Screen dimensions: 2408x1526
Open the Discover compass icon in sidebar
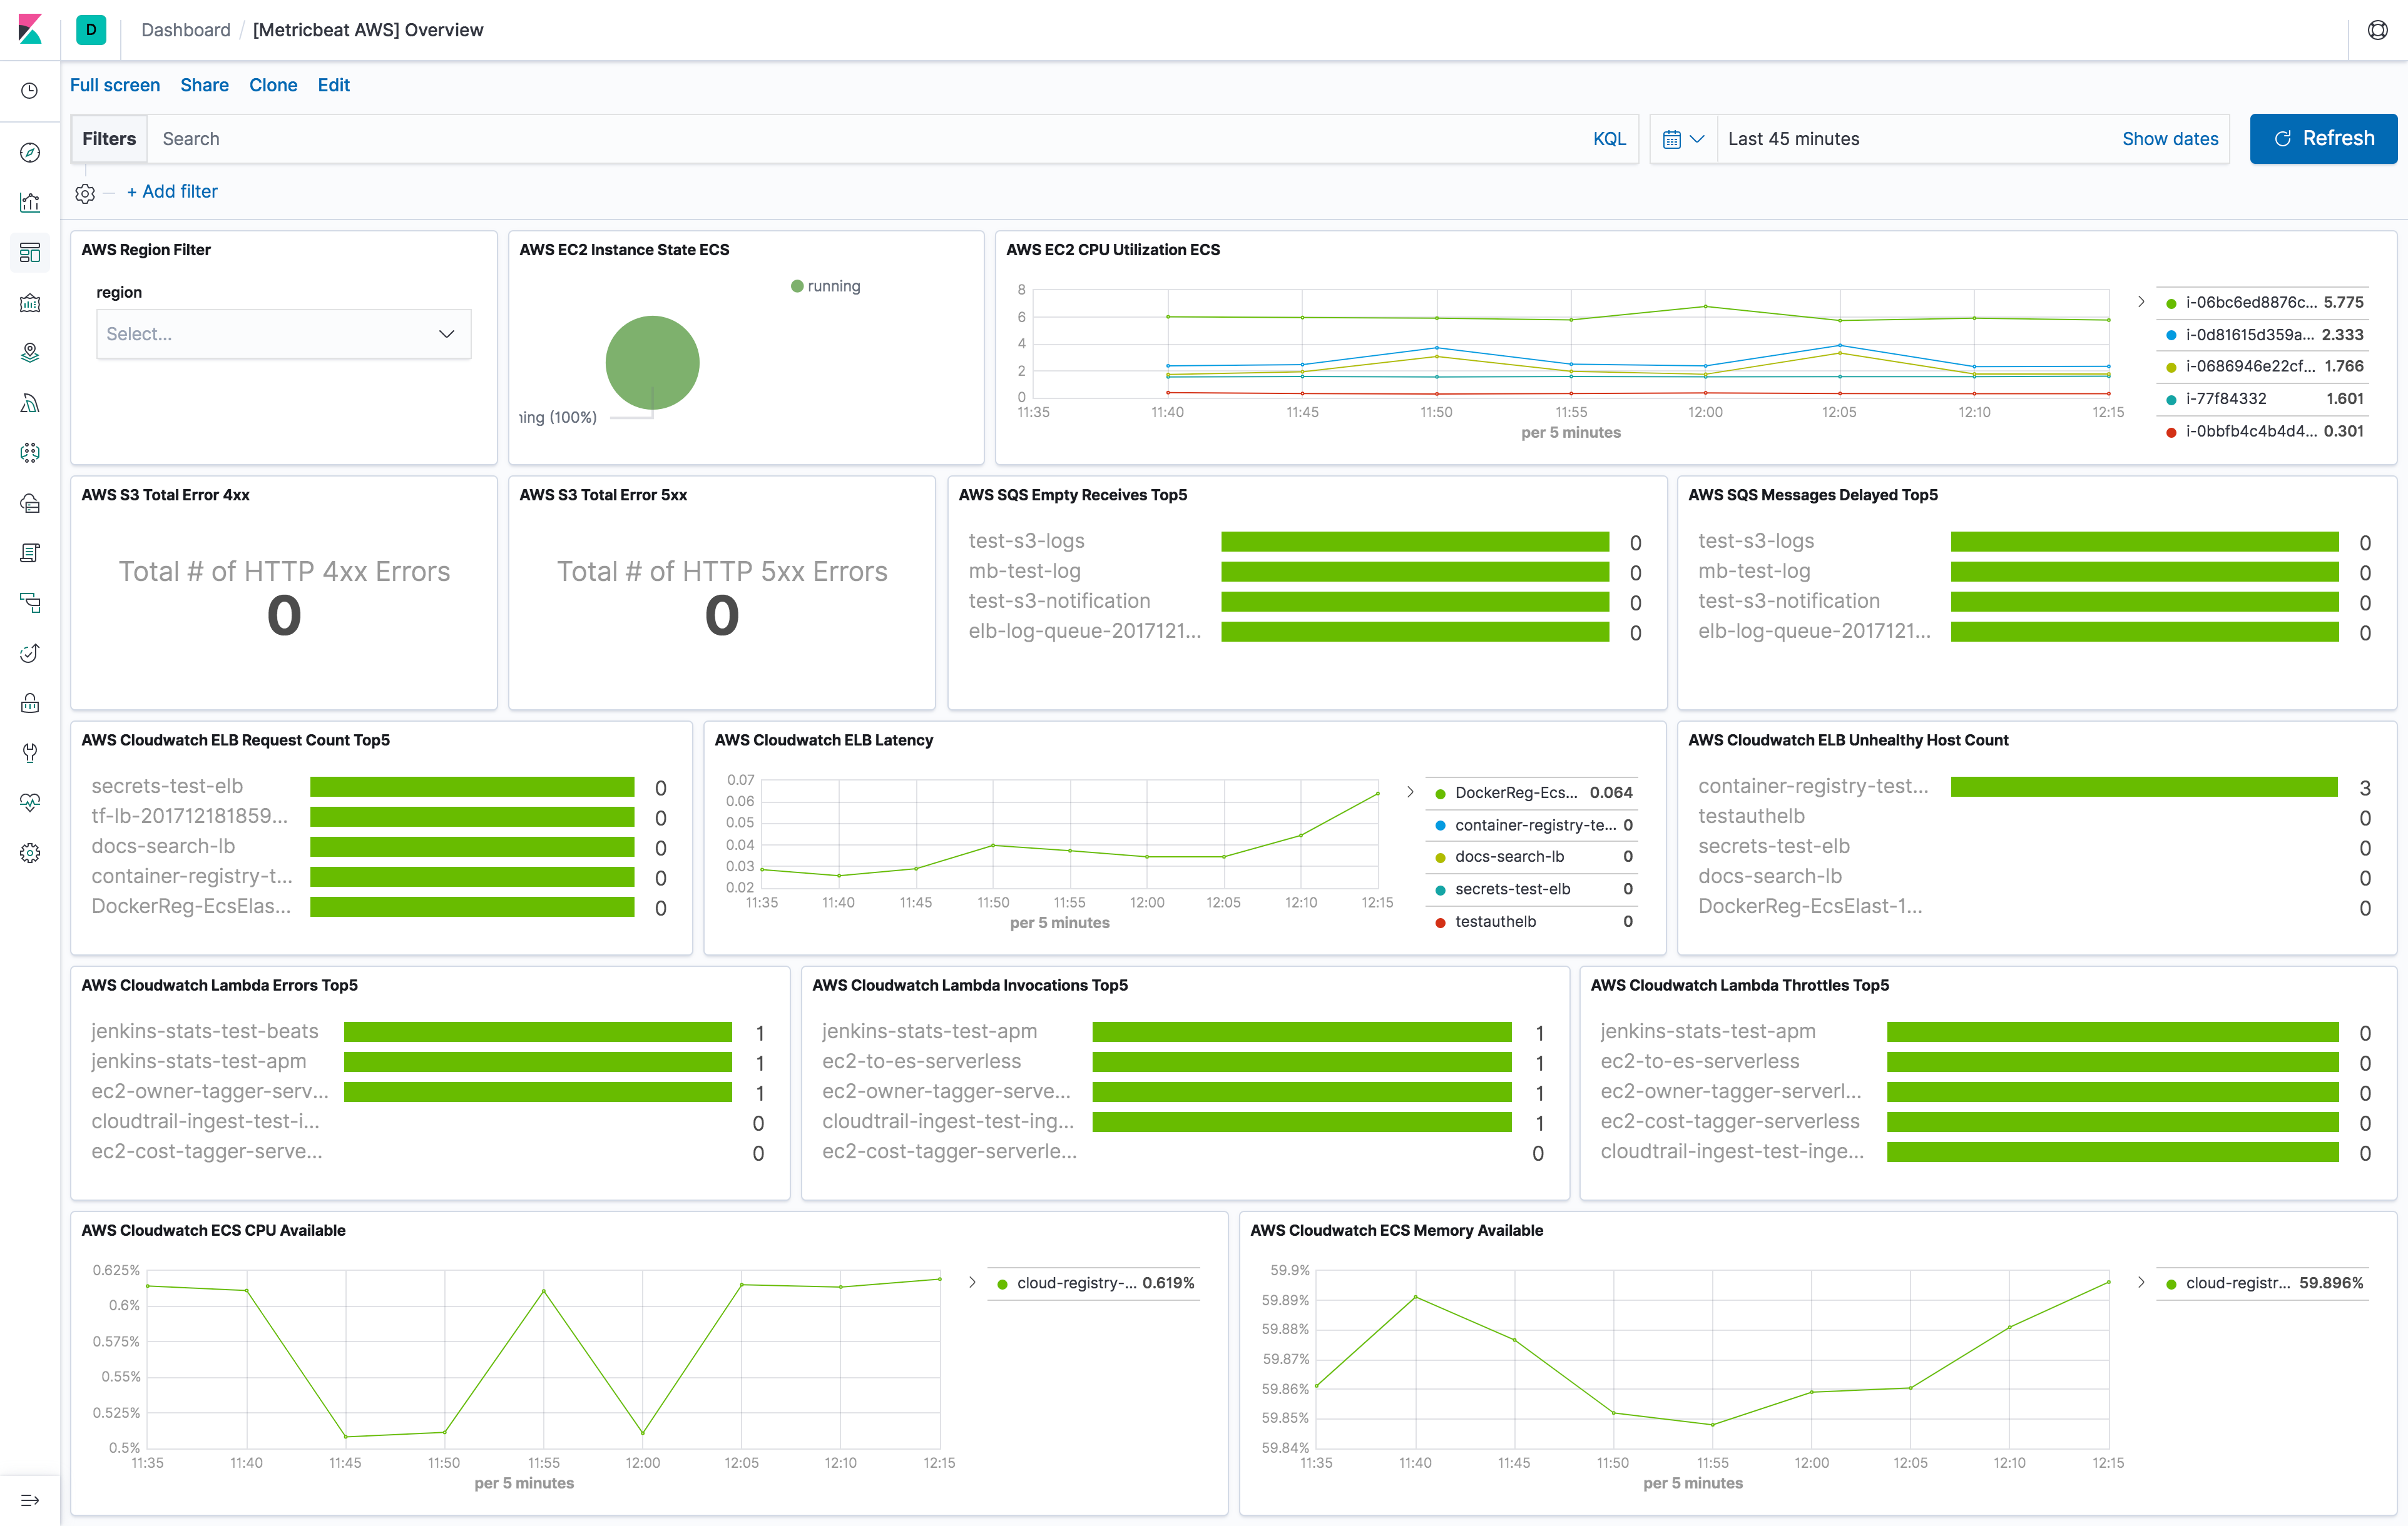pos(30,152)
